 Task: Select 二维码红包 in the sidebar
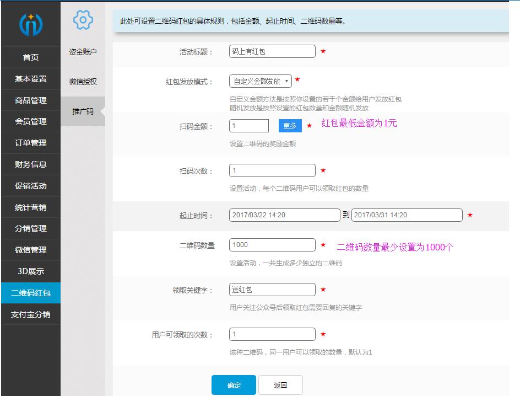(x=30, y=293)
